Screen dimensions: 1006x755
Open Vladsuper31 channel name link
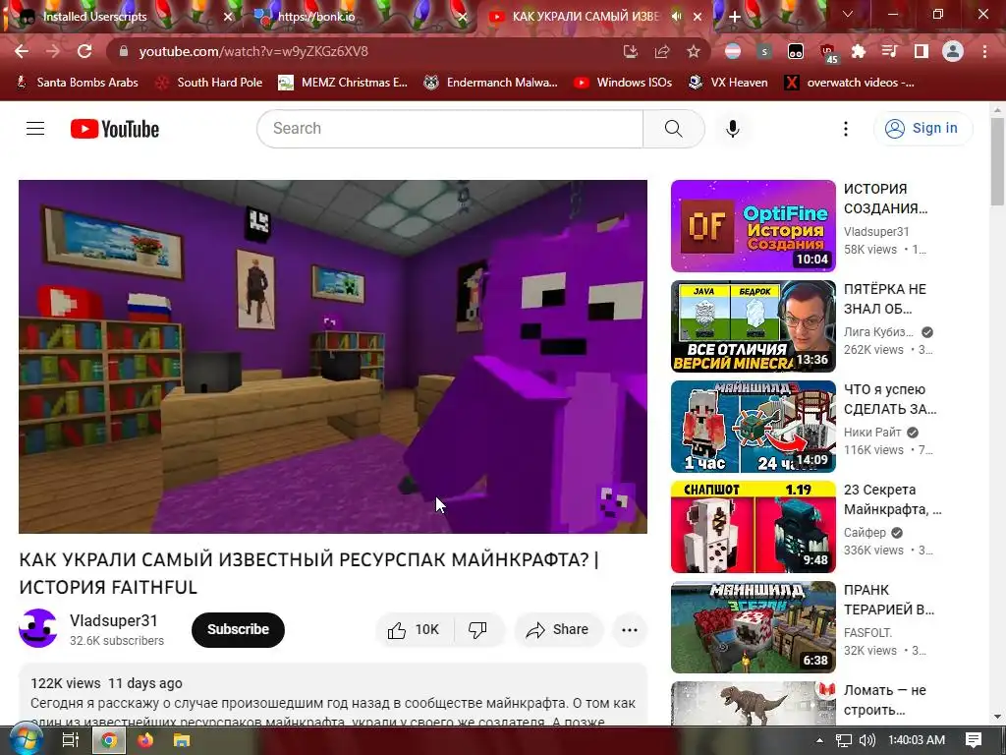pyautogui.click(x=114, y=621)
